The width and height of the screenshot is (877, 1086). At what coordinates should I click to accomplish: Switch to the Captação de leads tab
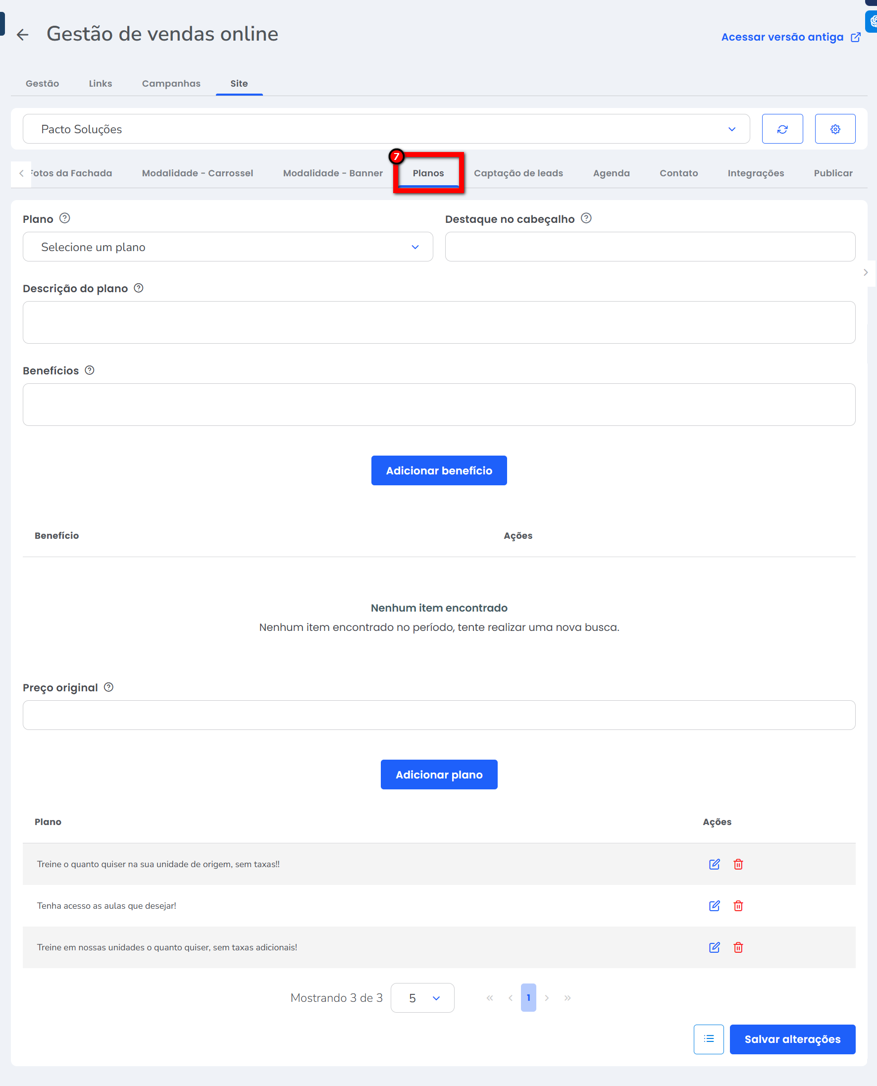pos(518,173)
